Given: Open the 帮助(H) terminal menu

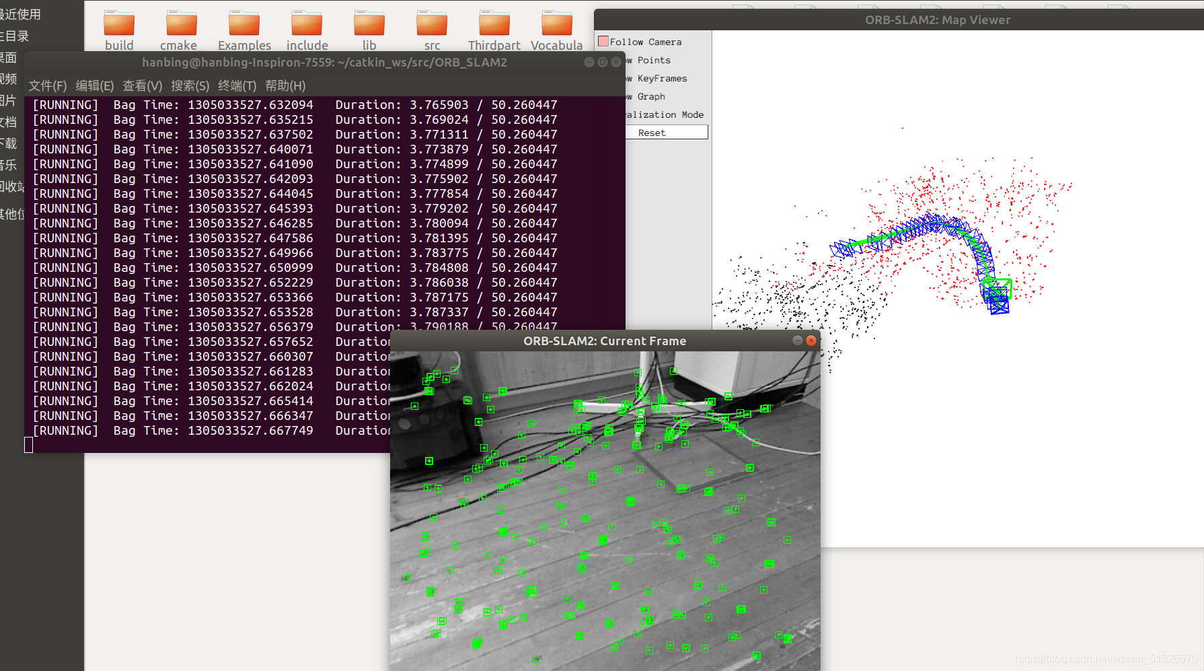Looking at the screenshot, I should pyautogui.click(x=285, y=85).
